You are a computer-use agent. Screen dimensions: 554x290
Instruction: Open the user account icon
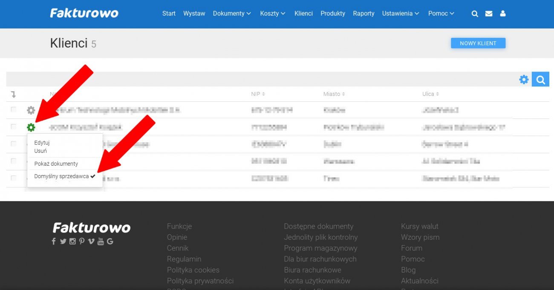click(x=503, y=13)
